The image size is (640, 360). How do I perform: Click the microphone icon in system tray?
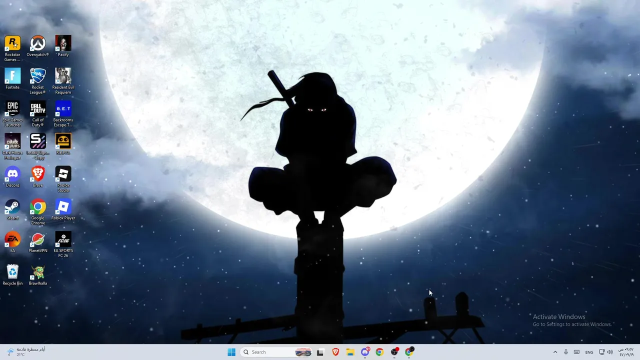pos(566,352)
